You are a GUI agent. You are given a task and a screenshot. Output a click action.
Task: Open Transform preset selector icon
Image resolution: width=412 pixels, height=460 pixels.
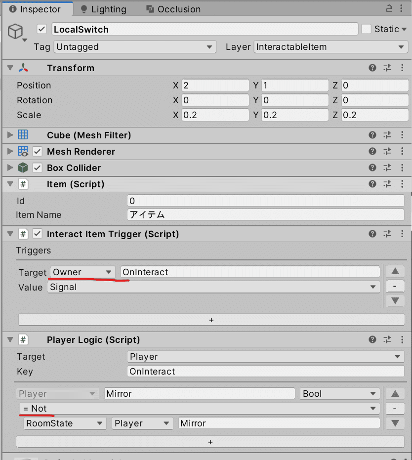(x=387, y=68)
